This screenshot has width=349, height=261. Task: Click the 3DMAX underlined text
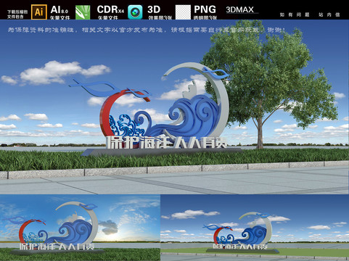pos(240,10)
